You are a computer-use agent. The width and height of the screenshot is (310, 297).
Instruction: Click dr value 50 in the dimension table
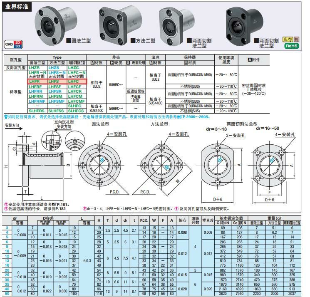7,294
